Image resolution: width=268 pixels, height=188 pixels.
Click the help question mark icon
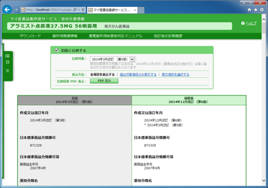pos(243,23)
